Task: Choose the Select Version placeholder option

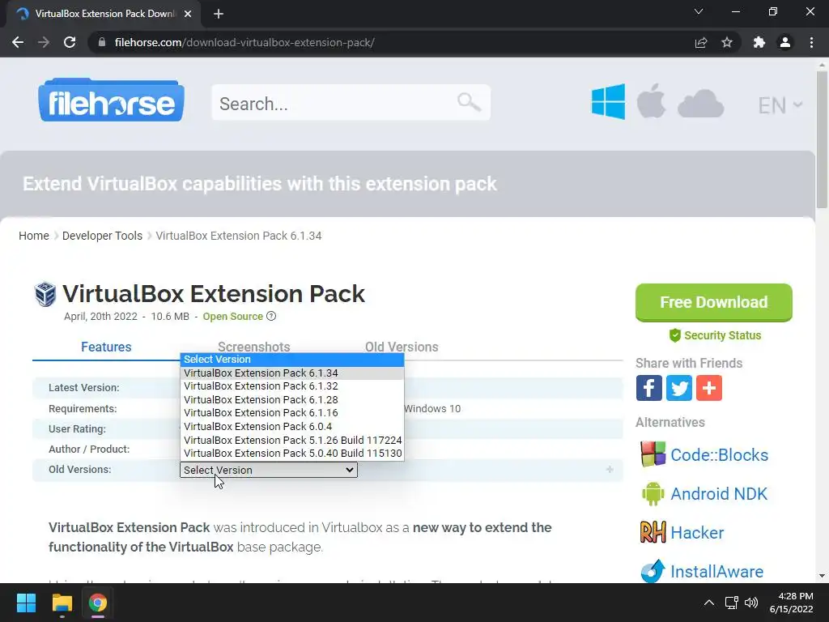Action: coord(291,359)
